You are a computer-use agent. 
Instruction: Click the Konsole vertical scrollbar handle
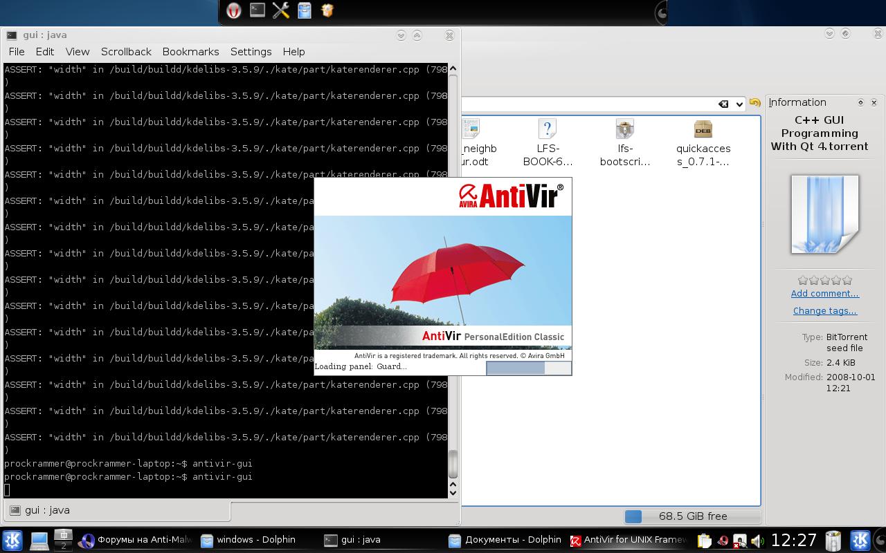click(453, 465)
